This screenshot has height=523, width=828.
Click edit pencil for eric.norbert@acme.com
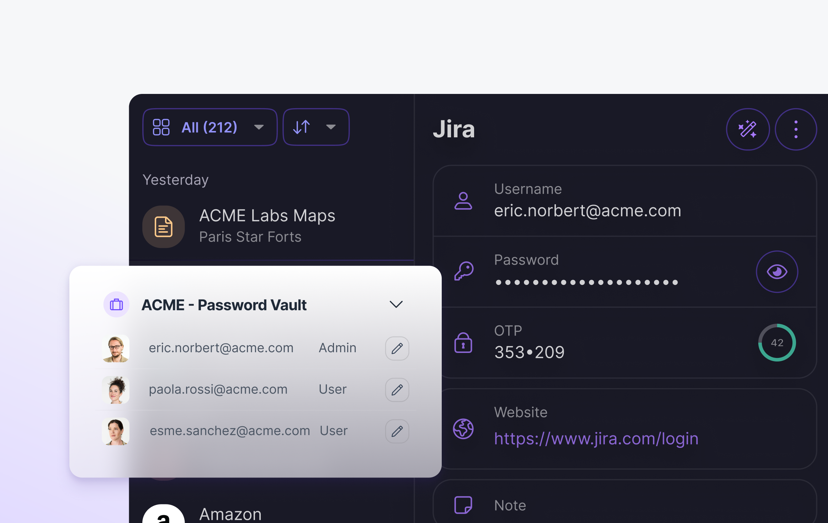397,348
